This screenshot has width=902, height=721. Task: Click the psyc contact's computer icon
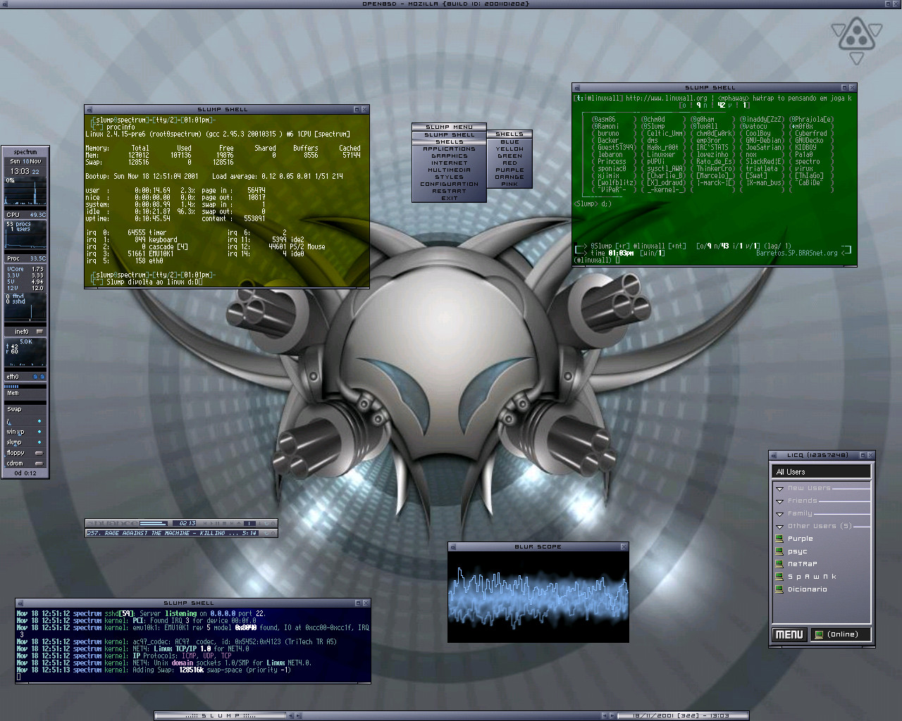click(779, 551)
